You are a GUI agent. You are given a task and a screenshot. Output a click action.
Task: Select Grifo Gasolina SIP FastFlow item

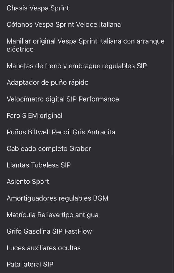49,231
